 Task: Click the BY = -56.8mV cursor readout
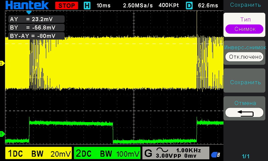[37, 28]
